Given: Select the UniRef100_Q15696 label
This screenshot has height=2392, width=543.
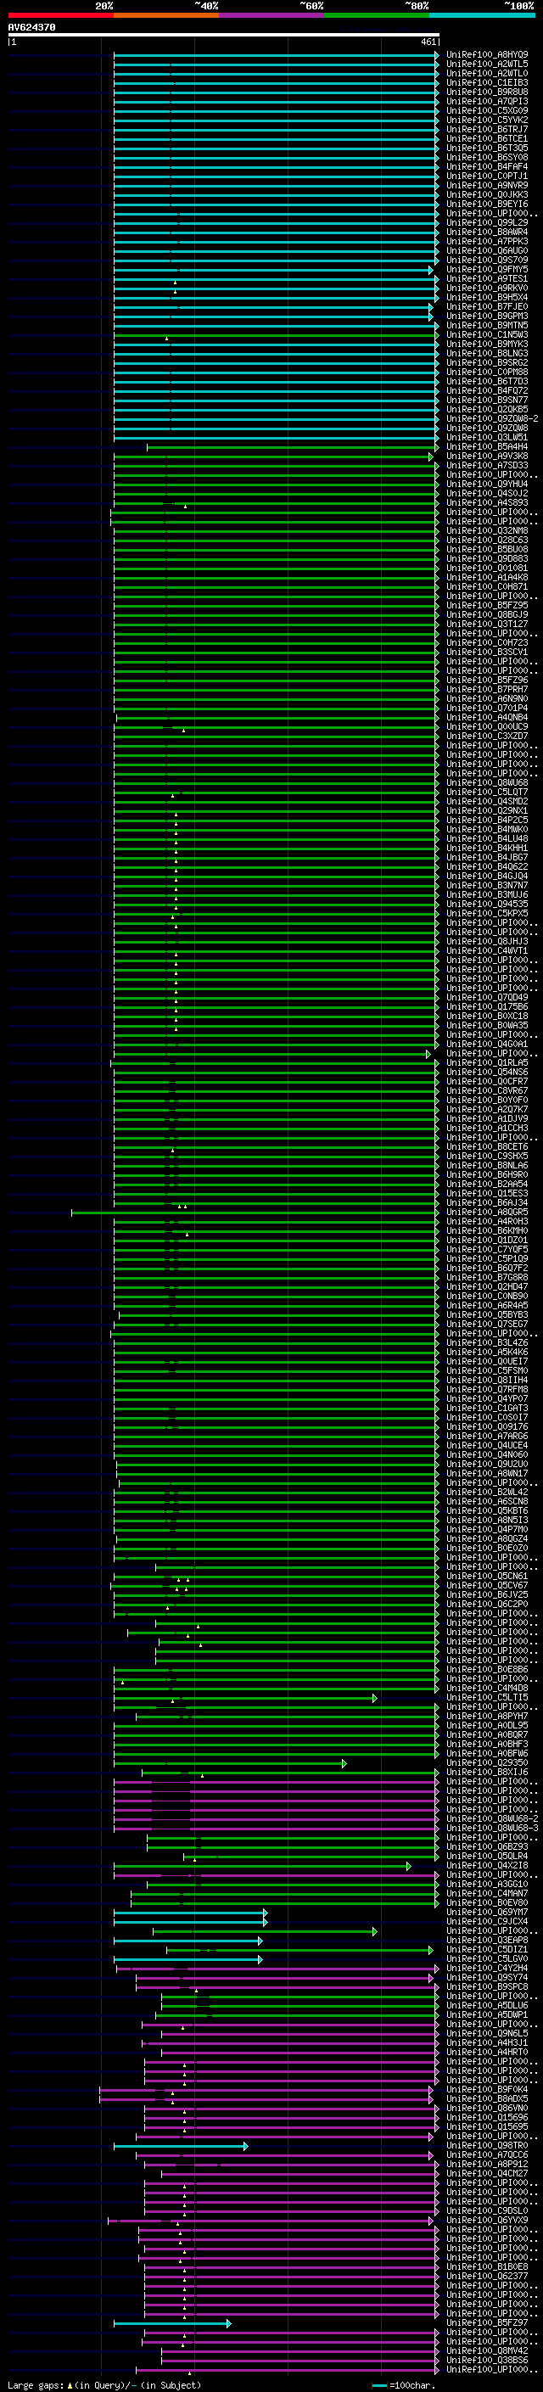Looking at the screenshot, I should click(x=487, y=2117).
